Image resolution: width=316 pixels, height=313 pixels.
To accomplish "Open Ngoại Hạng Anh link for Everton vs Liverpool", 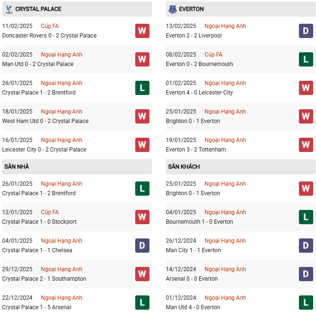I will pos(225,26).
